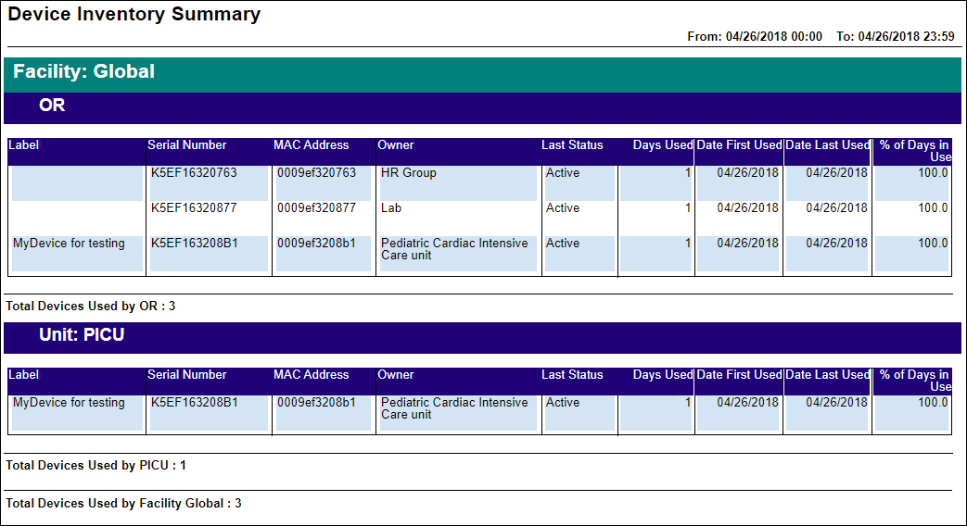Click Date Last Used of MyDevice in OR table

[x=836, y=244]
